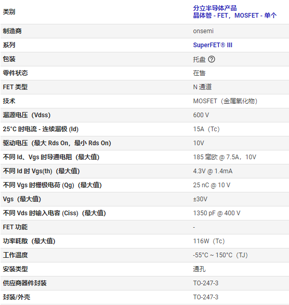Click the 封装/外壳 row label
This screenshot has height=305, width=289.
click(17, 297)
